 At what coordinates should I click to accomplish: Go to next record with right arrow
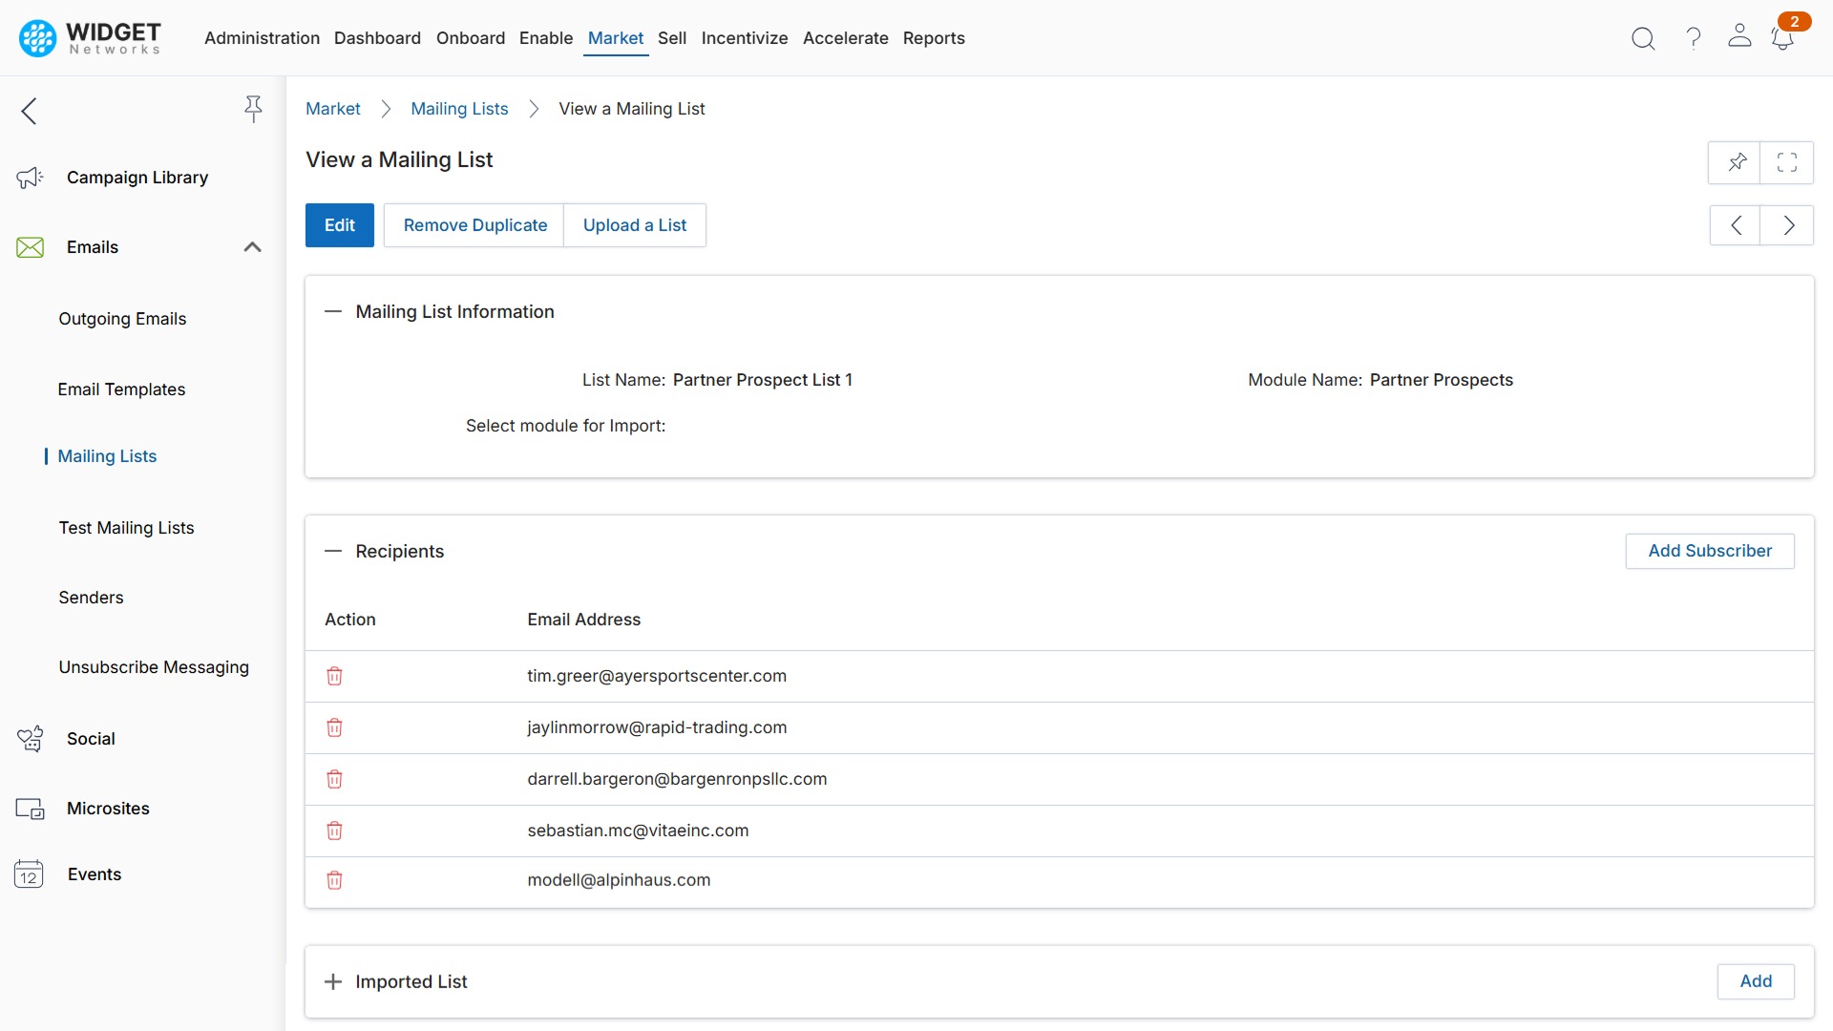(1787, 225)
